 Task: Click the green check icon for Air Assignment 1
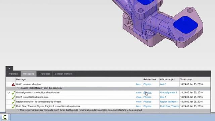(x=13, y=93)
